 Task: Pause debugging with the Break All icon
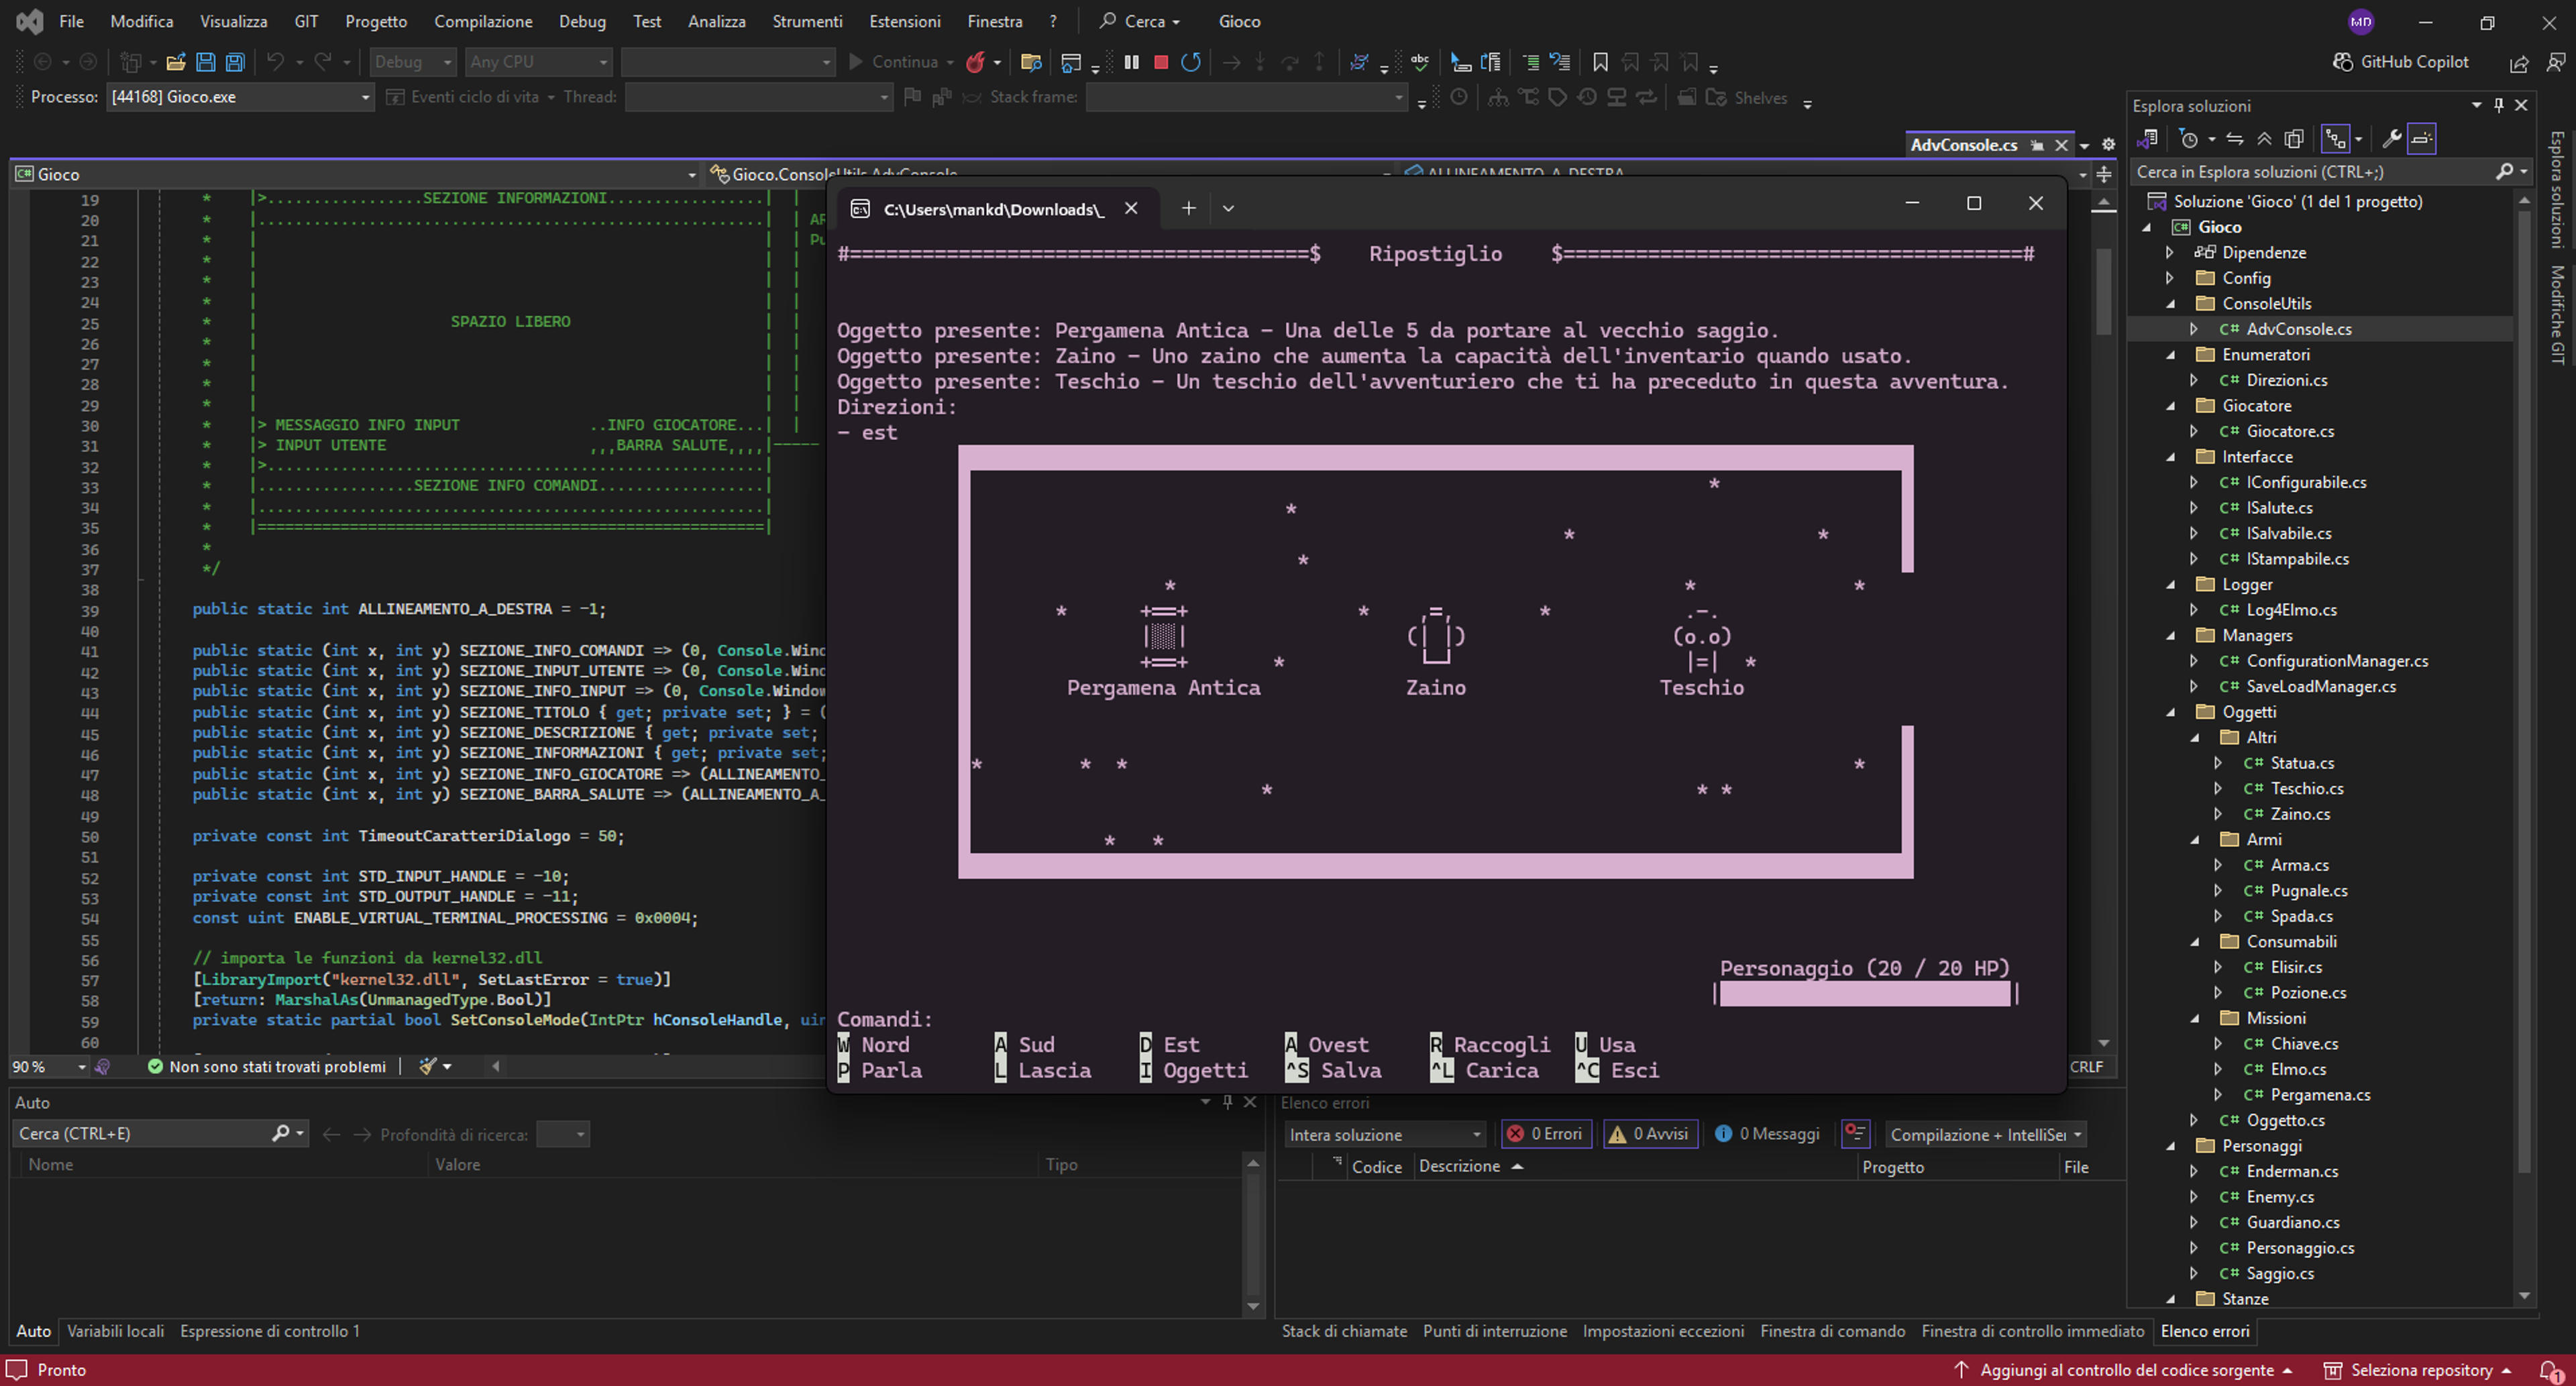coord(1132,62)
